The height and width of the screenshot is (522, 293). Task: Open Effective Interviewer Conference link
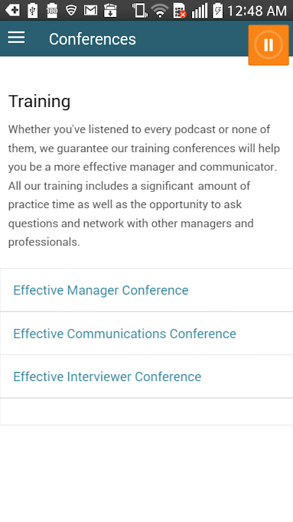[x=107, y=377]
